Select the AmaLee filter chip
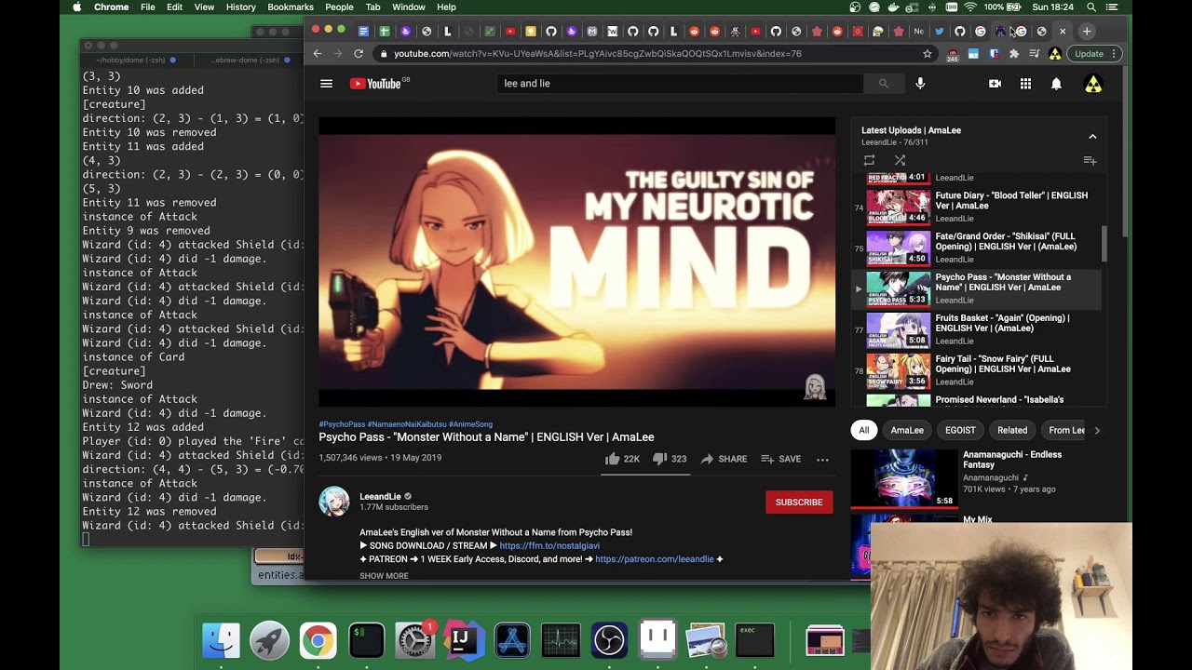Viewport: 1192px width, 670px height. pos(907,430)
